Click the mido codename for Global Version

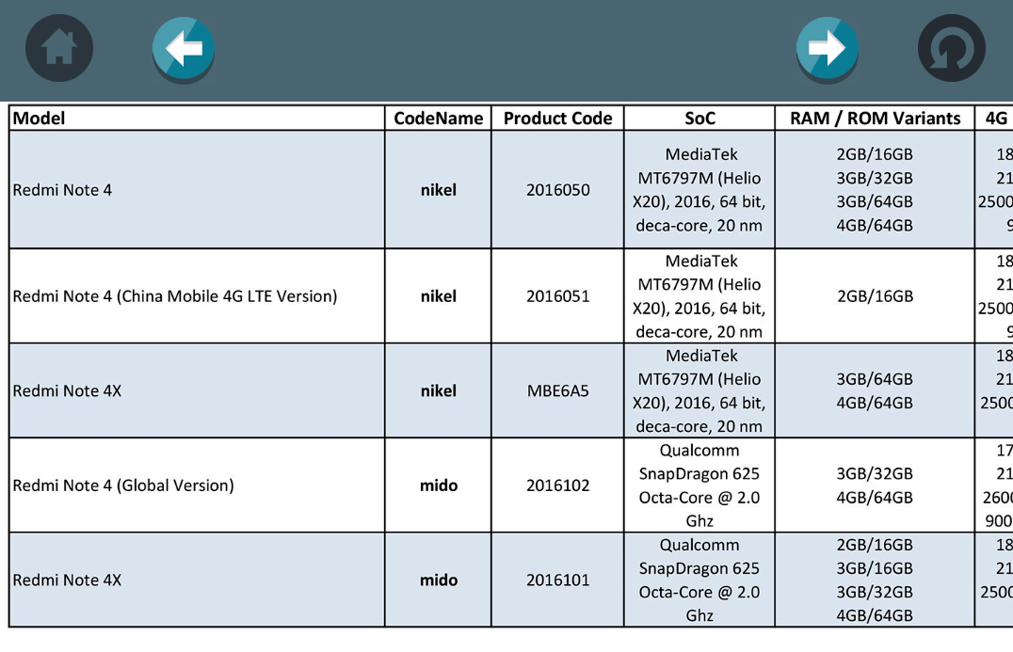(438, 485)
